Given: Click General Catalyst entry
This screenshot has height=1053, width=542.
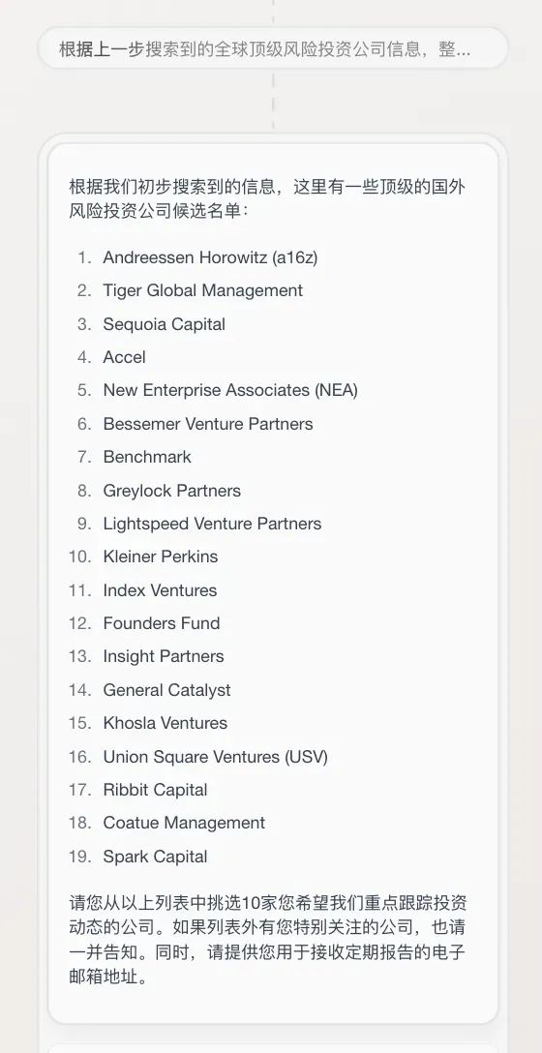Looking at the screenshot, I should (x=166, y=690).
